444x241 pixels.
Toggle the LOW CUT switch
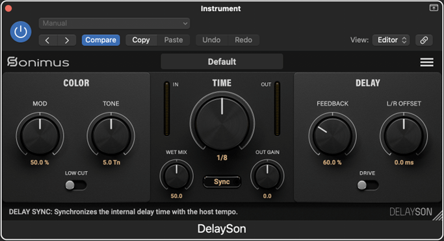pyautogui.click(x=76, y=185)
